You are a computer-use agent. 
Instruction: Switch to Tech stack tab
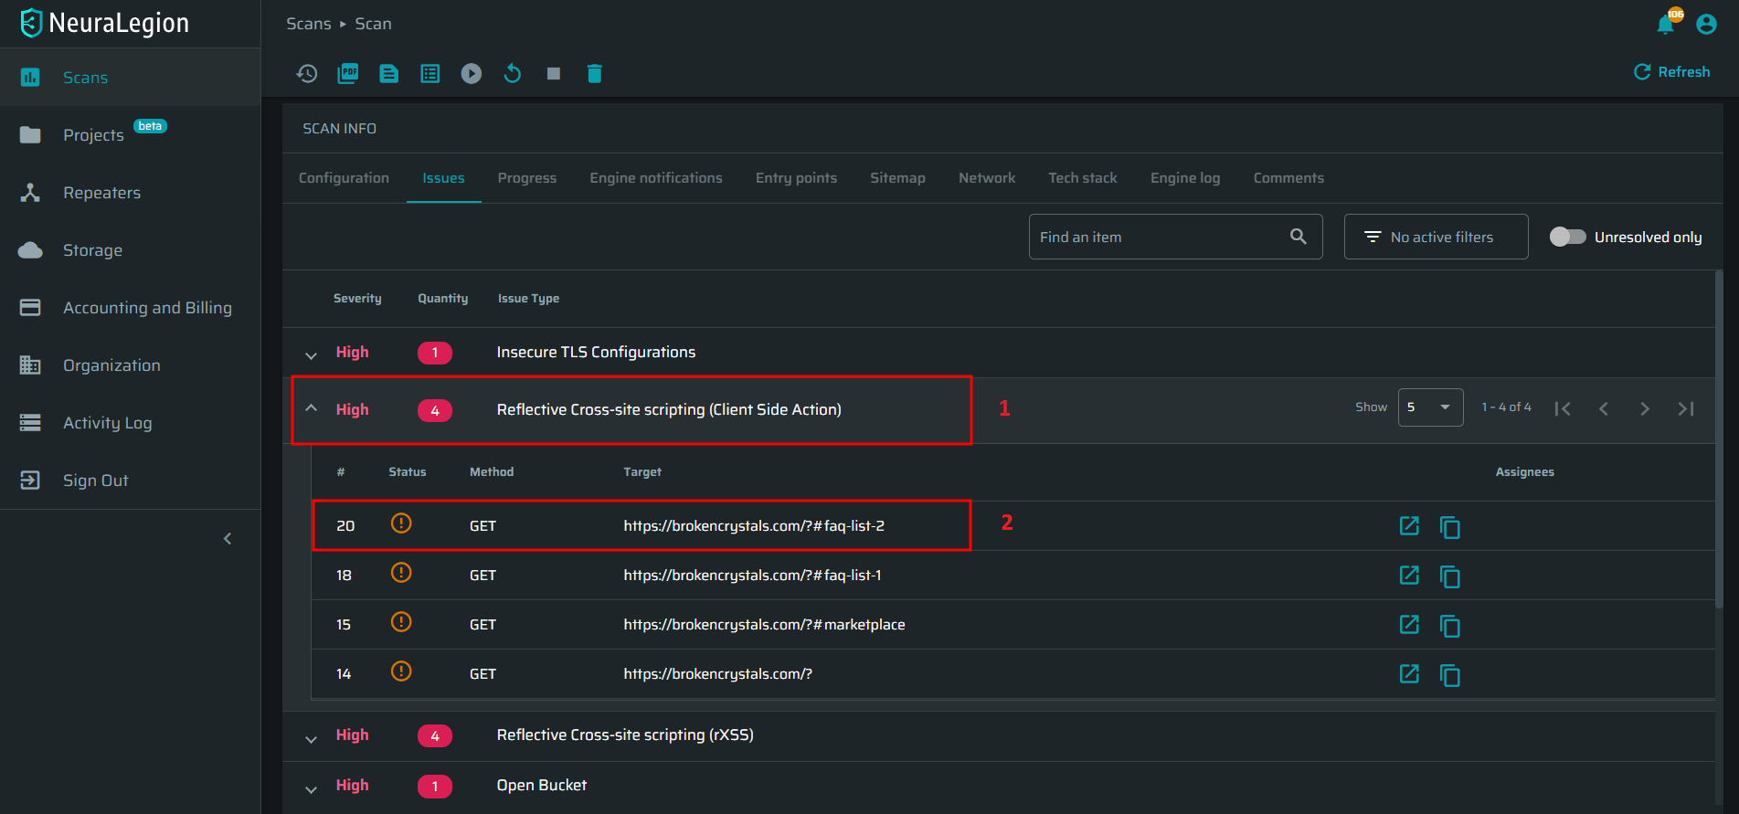(x=1083, y=178)
